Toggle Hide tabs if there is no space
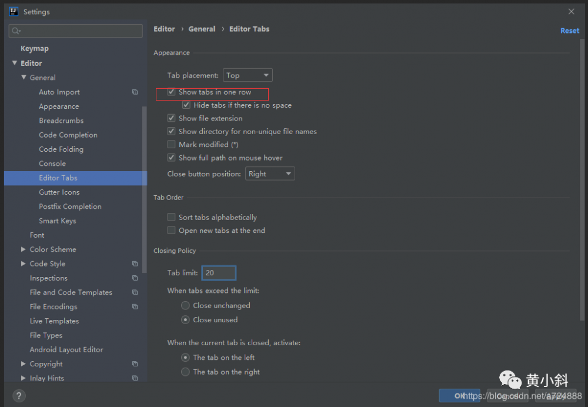Image resolution: width=588 pixels, height=407 pixels. pos(186,105)
